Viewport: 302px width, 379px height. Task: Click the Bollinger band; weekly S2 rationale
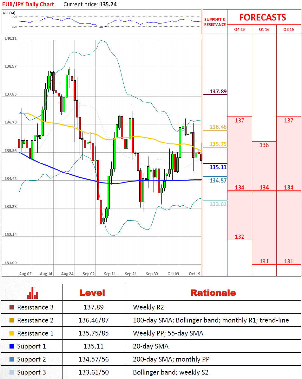171,372
